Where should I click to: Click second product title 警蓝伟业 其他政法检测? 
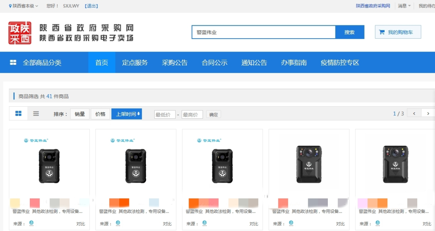(x=134, y=211)
